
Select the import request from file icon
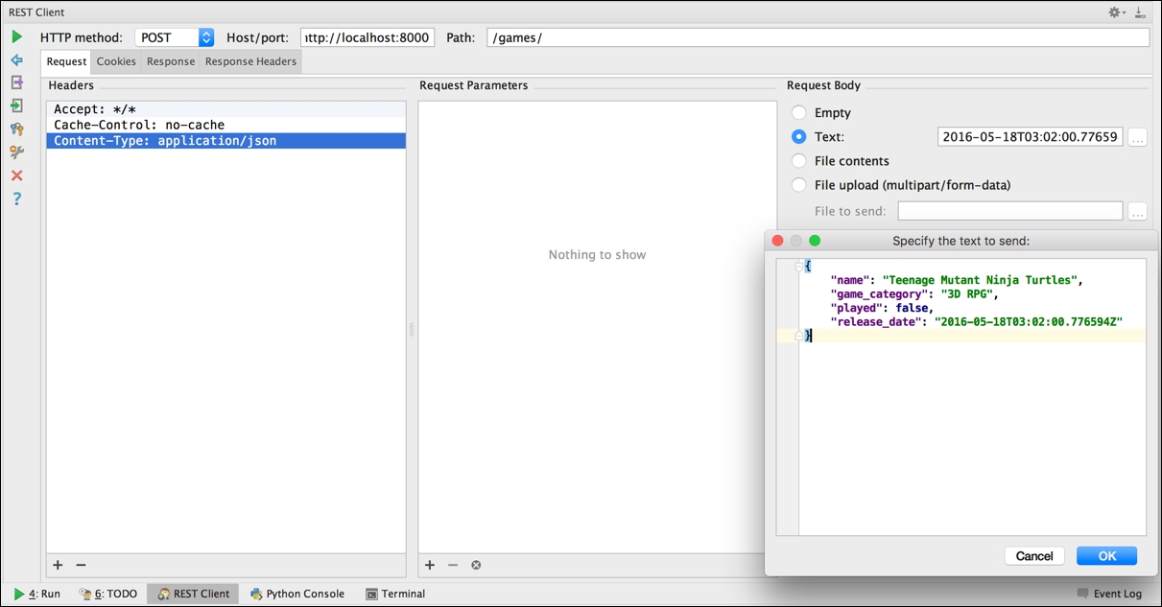[16, 105]
